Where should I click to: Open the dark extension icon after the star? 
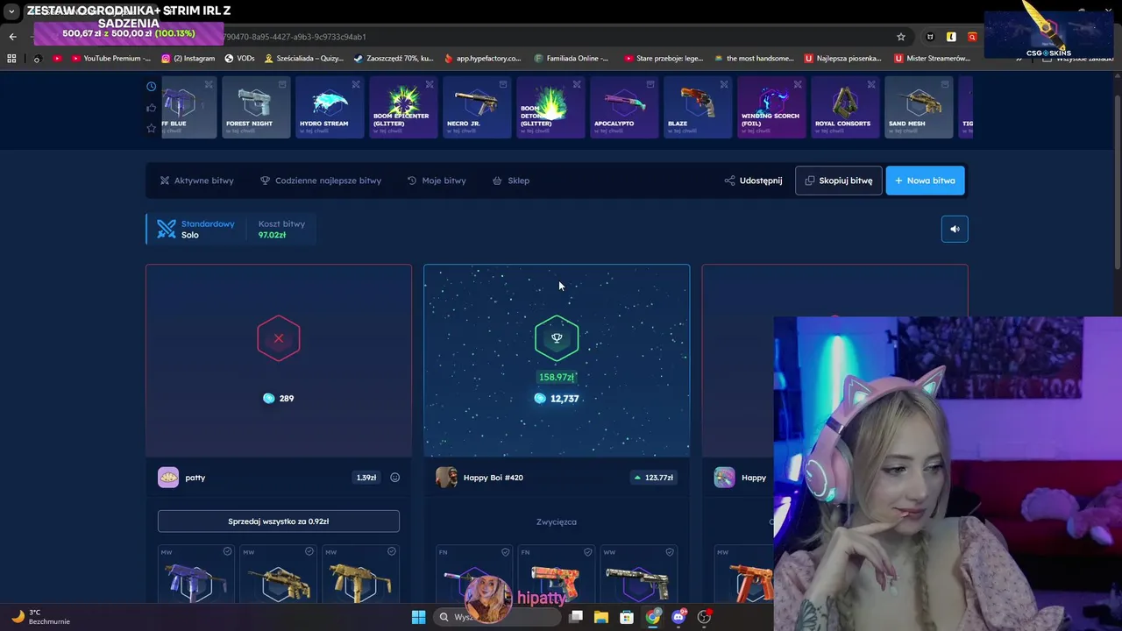click(x=930, y=37)
